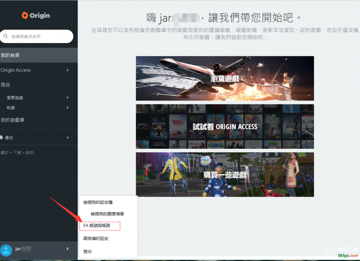Image resolution: width=360 pixels, height=261 pixels.
Task: Choose 檢視我的願望清單 from the popup menu
Action: coord(108,214)
